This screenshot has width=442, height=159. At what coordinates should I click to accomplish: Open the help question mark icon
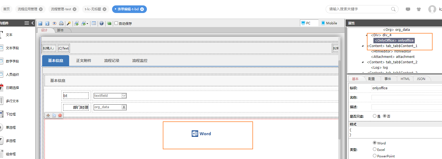coord(102,23)
